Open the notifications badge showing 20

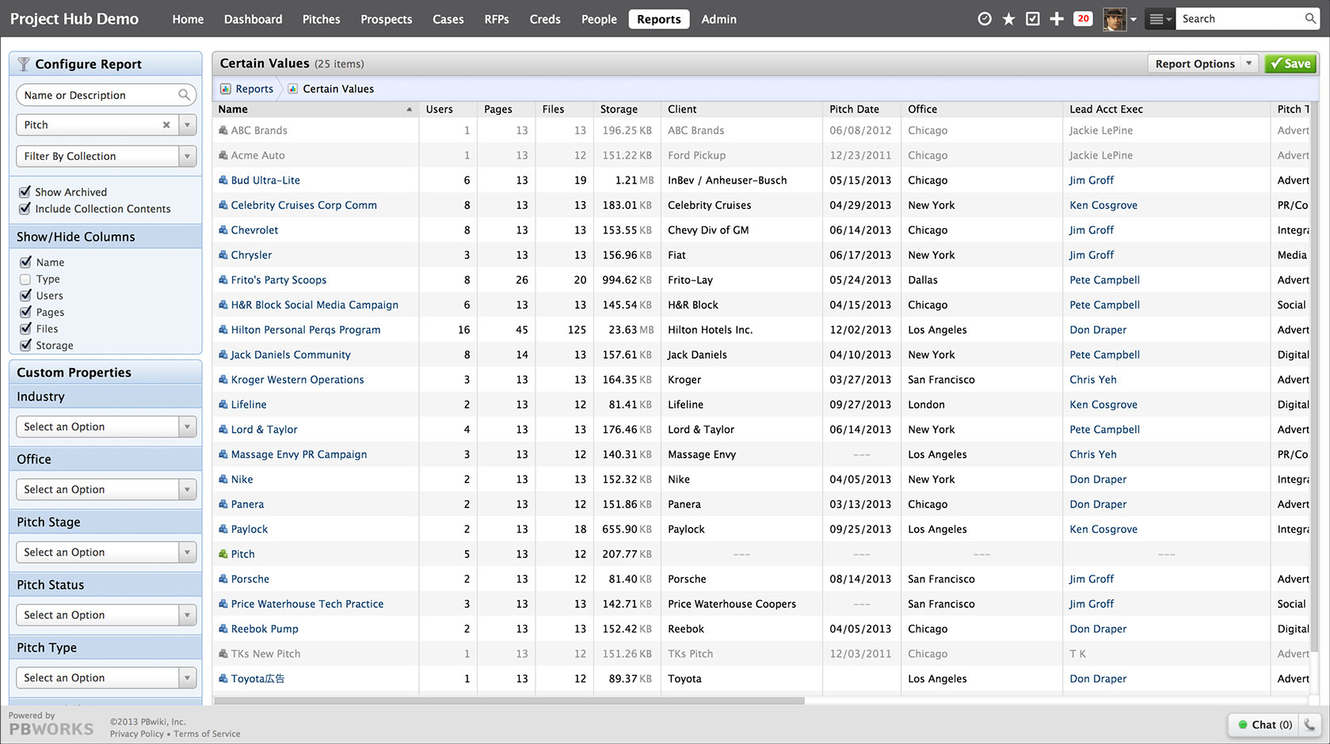[1082, 17]
